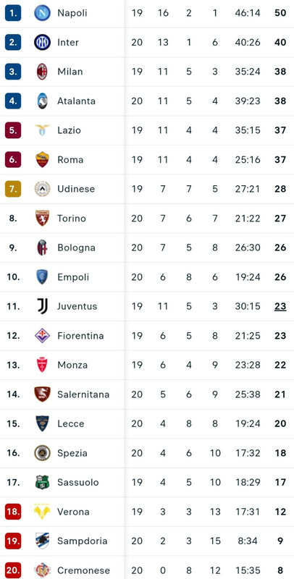Click Napoli goal difference 46:14
Viewport: 294px width, 579px height.
point(248,13)
